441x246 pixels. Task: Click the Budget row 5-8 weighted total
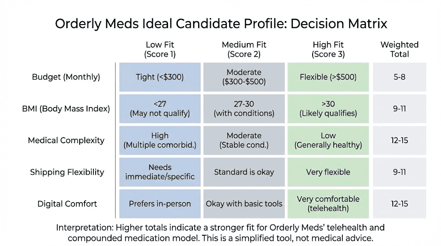pos(399,77)
